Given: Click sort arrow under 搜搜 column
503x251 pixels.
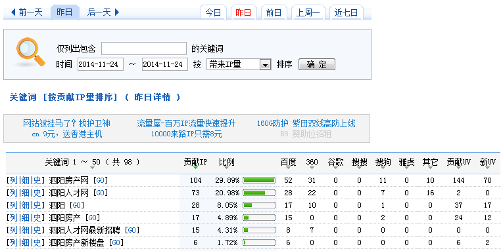Looking at the screenshot, I should pos(359,168).
